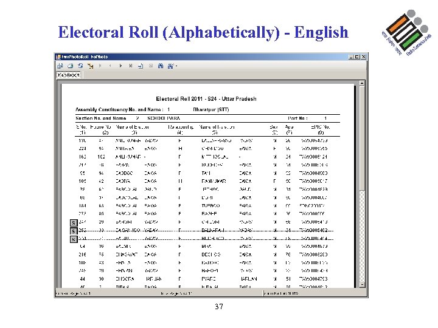Click EPIC number TAW0004793
The height and width of the screenshot is (328, 438).
pyautogui.click(x=313, y=279)
